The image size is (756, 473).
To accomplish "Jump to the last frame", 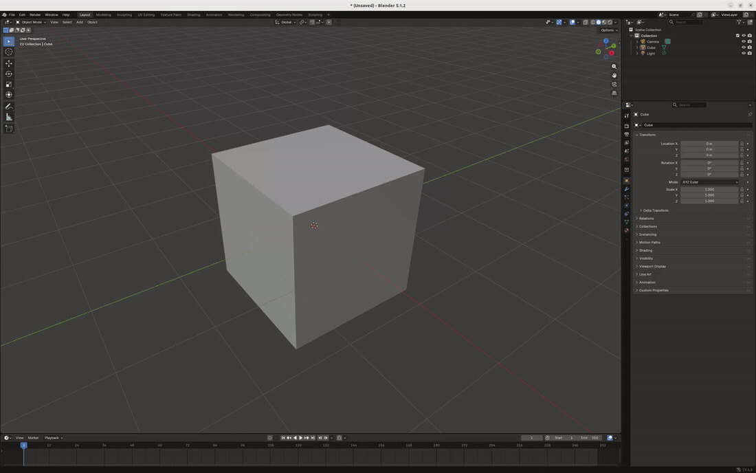I will tap(313, 438).
